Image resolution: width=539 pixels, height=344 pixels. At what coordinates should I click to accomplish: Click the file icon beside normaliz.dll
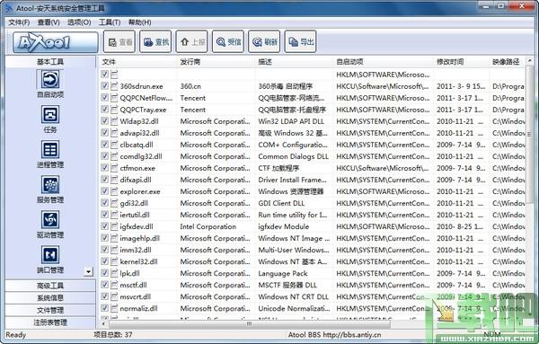114,308
